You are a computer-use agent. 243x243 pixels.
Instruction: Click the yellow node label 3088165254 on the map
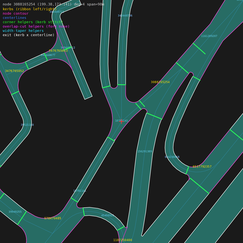[160, 82]
